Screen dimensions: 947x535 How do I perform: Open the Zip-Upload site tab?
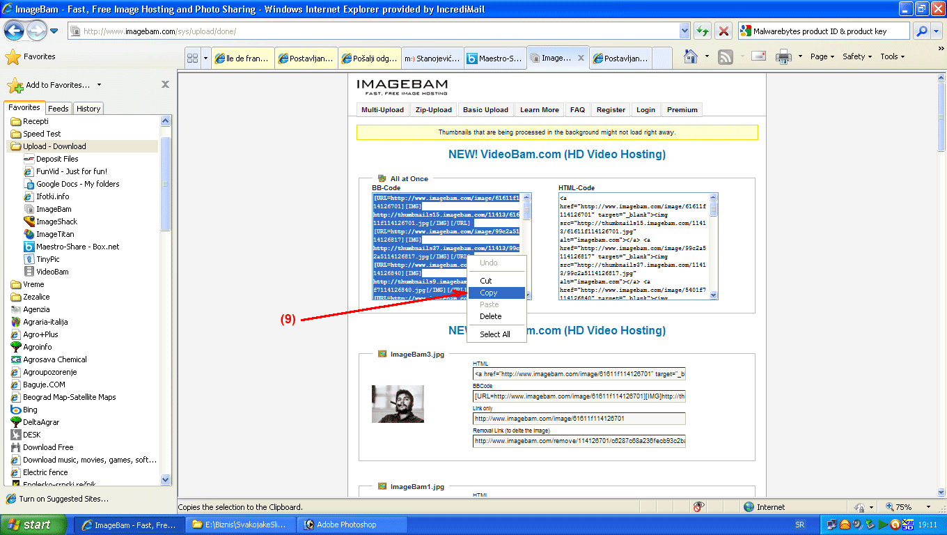click(x=433, y=110)
